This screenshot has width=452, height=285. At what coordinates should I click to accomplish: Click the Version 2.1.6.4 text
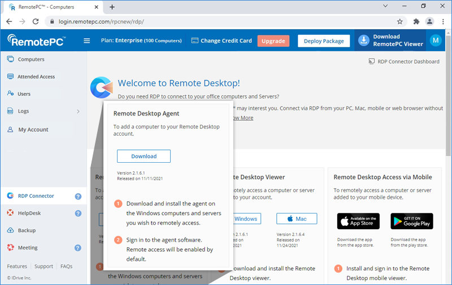290,234
